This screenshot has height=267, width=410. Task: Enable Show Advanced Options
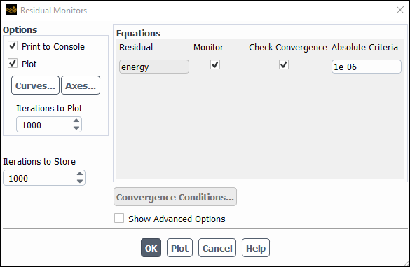119,218
